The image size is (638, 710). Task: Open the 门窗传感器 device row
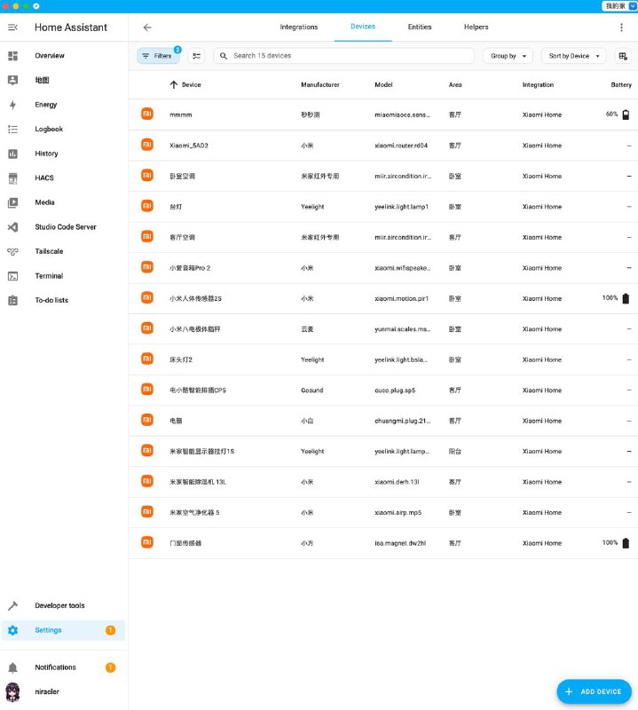pos(185,543)
